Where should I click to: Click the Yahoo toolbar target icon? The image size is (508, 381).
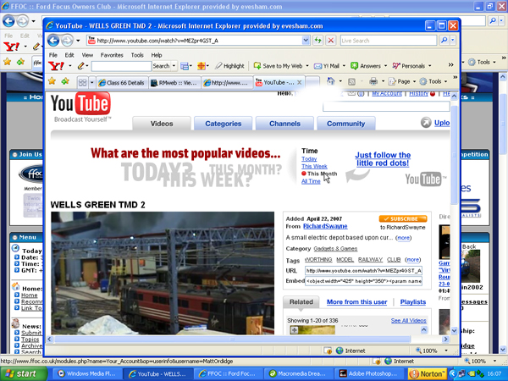(202, 66)
